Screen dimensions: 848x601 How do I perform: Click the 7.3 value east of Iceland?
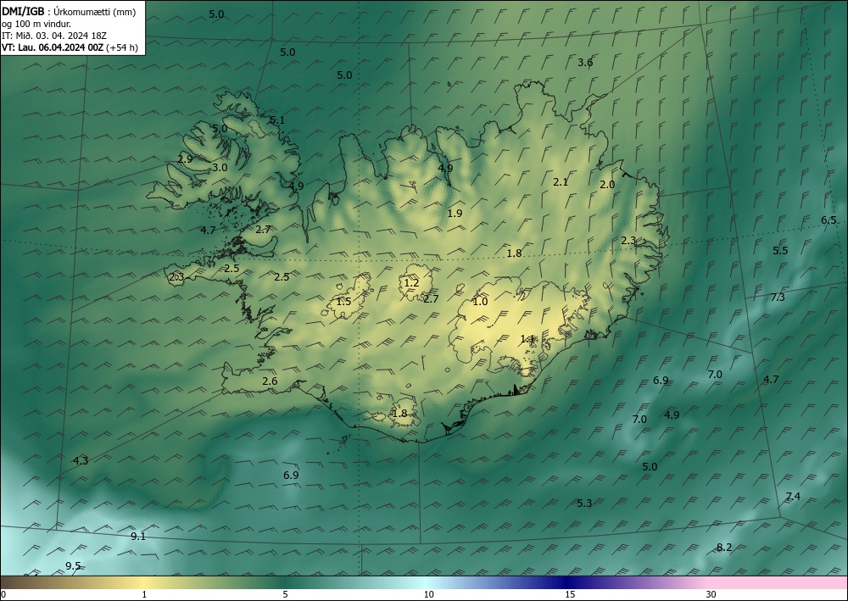[778, 297]
